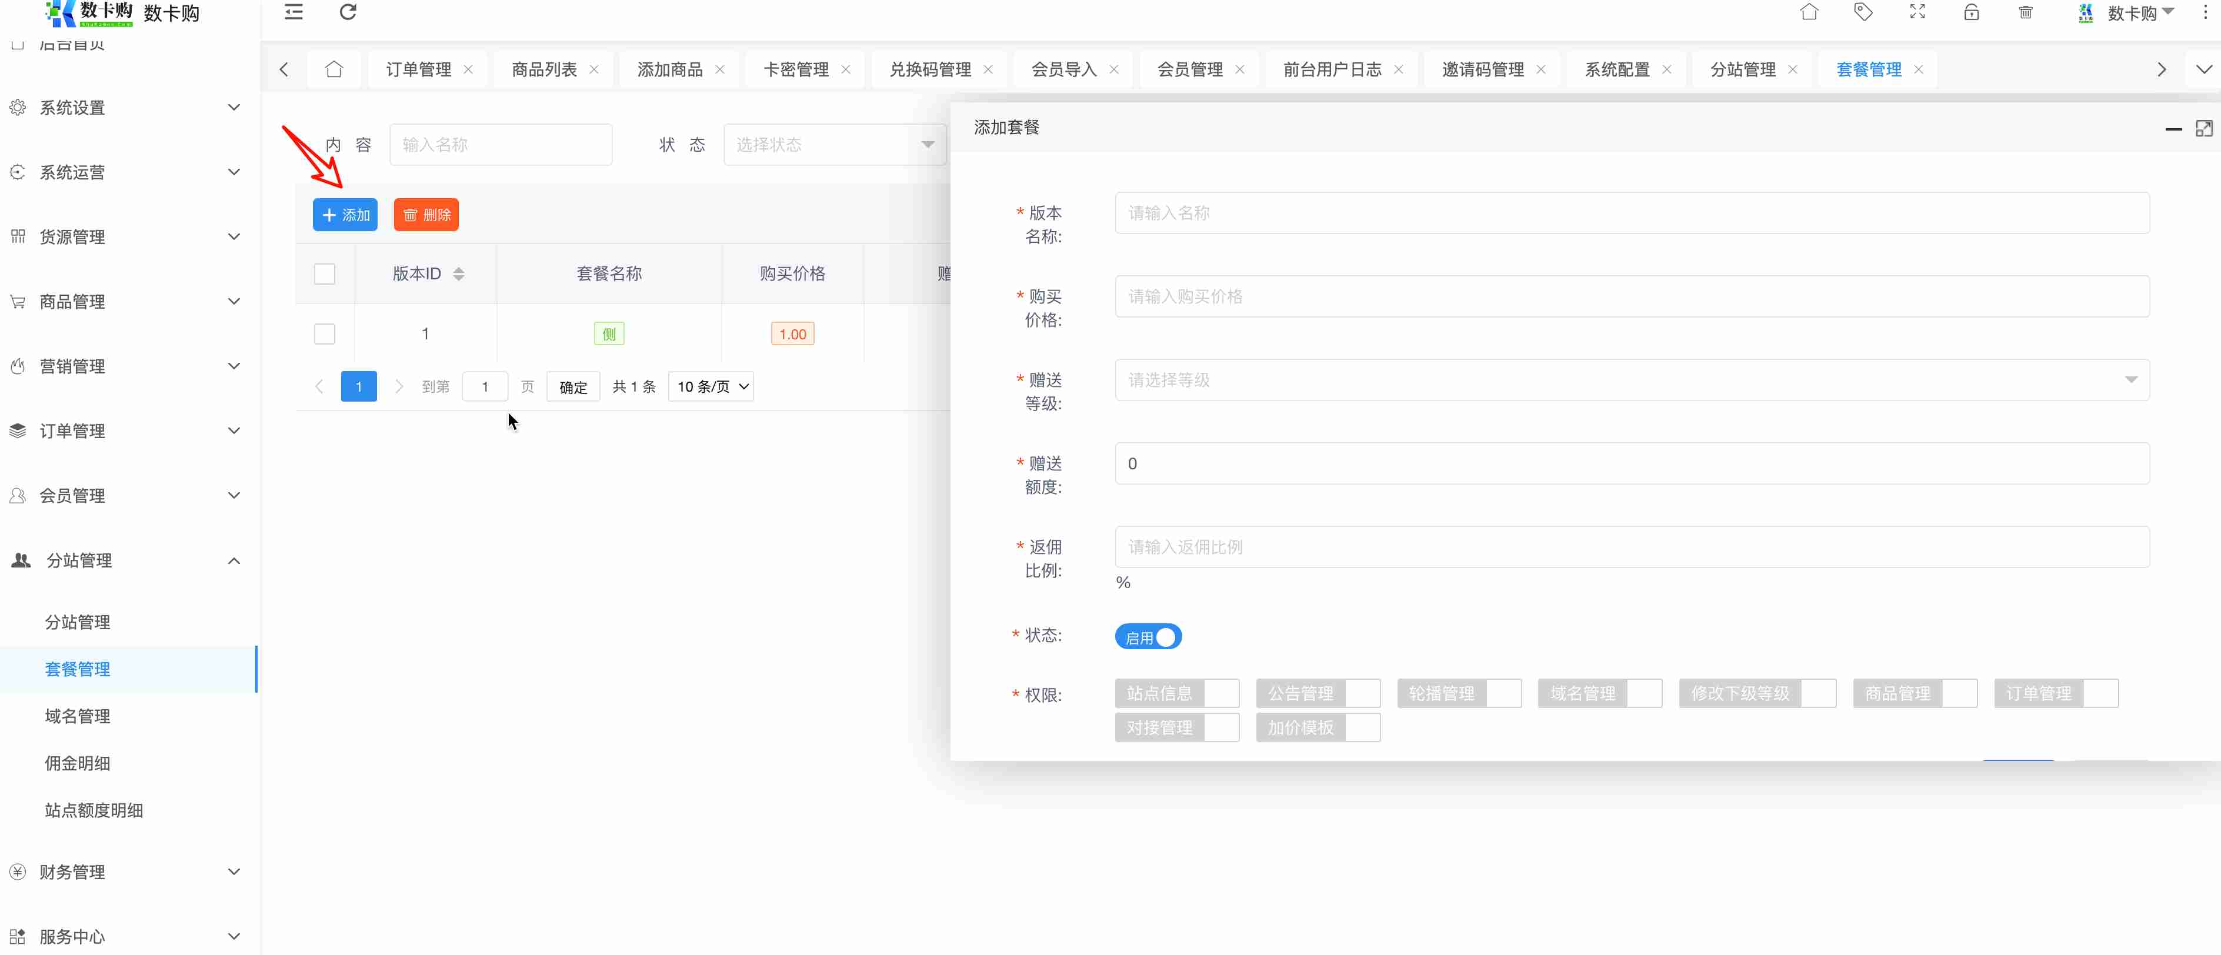The height and width of the screenshot is (955, 2221).
Task: Click the orange 删除 button
Action: pos(426,215)
